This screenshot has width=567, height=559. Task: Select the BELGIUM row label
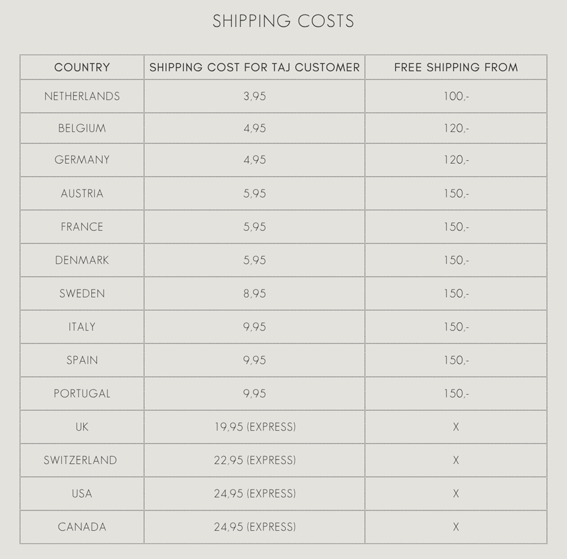pyautogui.click(x=82, y=128)
